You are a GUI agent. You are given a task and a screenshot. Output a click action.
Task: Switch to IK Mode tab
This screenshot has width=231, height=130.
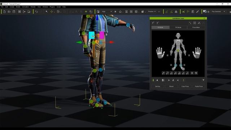tap(160, 27)
